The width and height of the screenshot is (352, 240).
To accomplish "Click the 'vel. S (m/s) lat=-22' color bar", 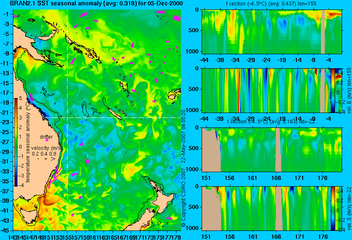I will (x=333, y=209).
